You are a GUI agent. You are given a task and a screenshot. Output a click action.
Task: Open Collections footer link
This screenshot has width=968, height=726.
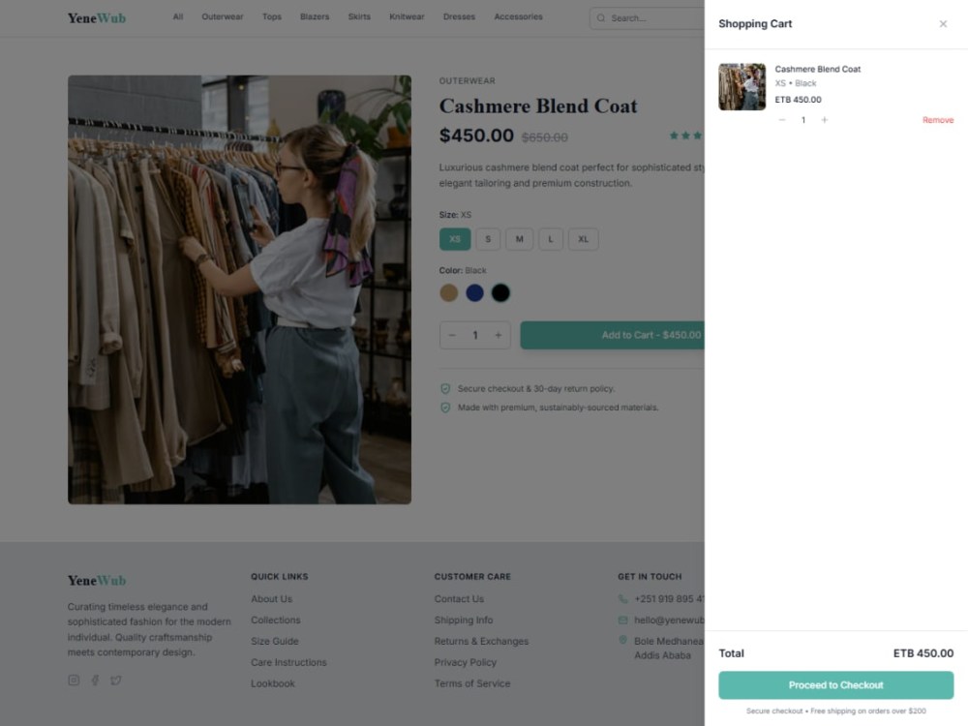275,620
